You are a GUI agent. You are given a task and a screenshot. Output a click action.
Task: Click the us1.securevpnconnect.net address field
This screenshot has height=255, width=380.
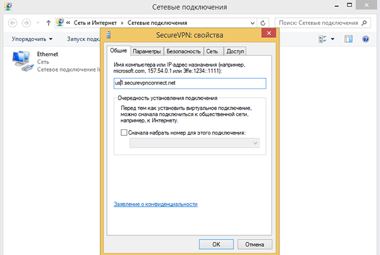click(190, 83)
